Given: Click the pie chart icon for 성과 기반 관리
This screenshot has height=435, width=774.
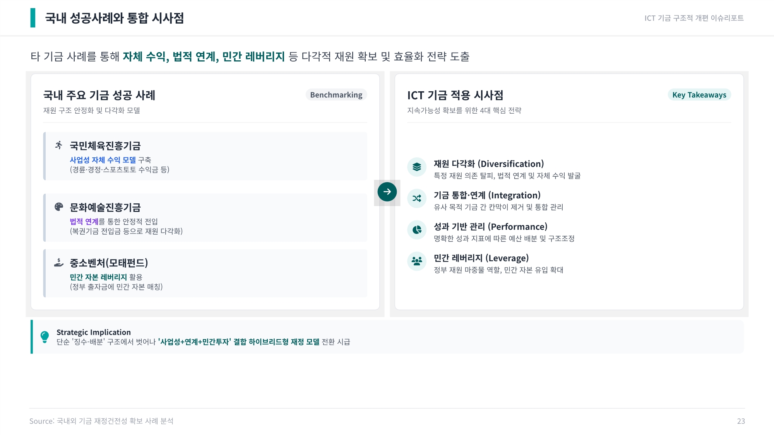Looking at the screenshot, I should coord(417,230).
